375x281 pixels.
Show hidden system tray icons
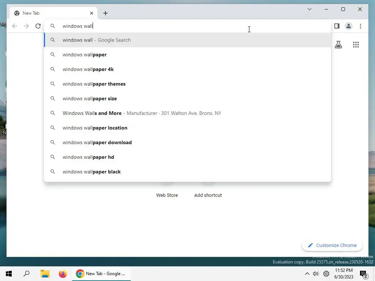coord(307,274)
